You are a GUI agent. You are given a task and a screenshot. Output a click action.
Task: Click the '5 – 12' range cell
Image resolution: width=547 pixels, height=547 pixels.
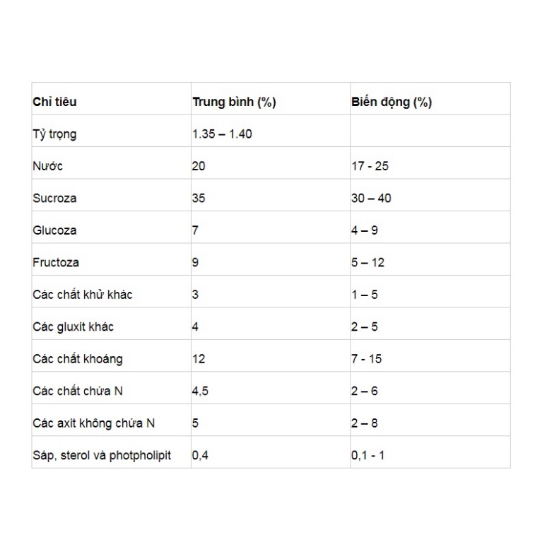click(x=368, y=262)
